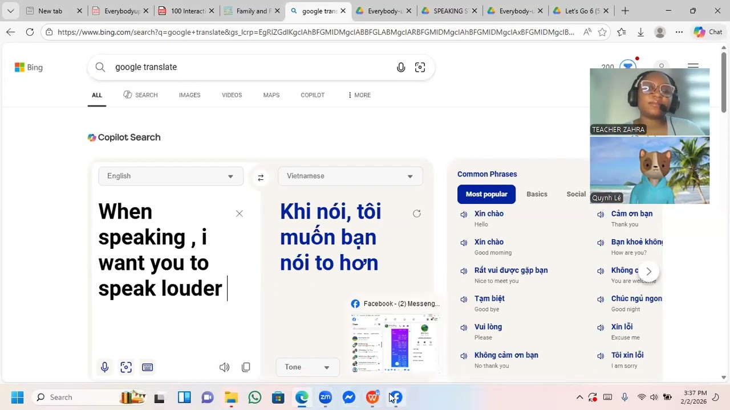Open the clock and date panel

[x=695, y=397]
